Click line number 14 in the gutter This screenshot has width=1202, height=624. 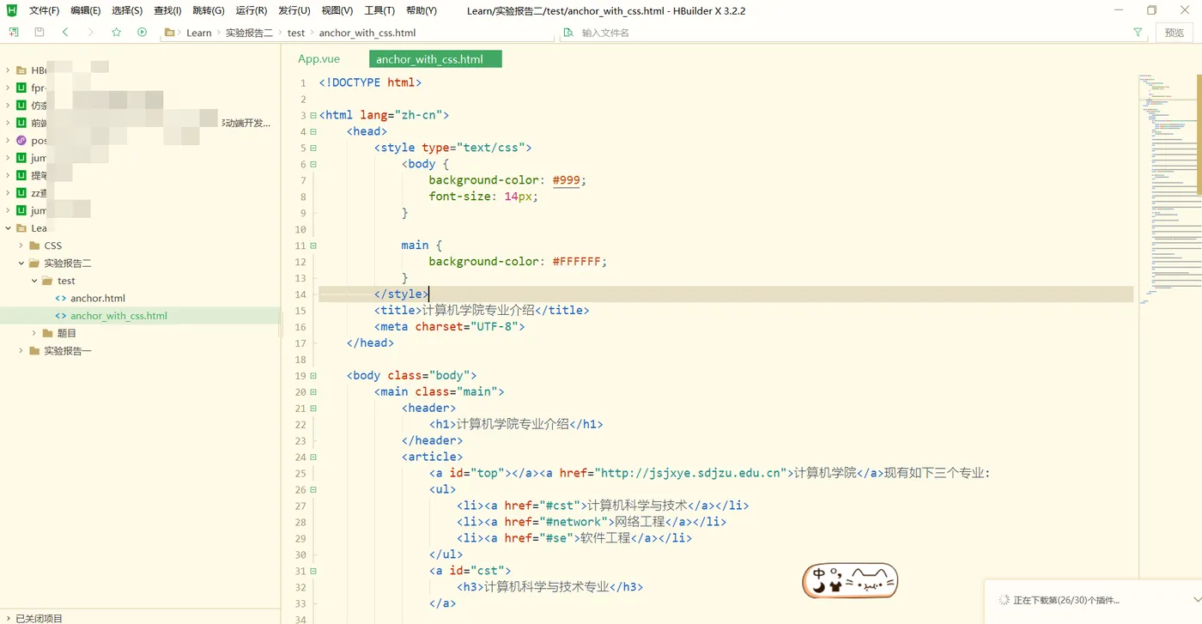pos(300,294)
